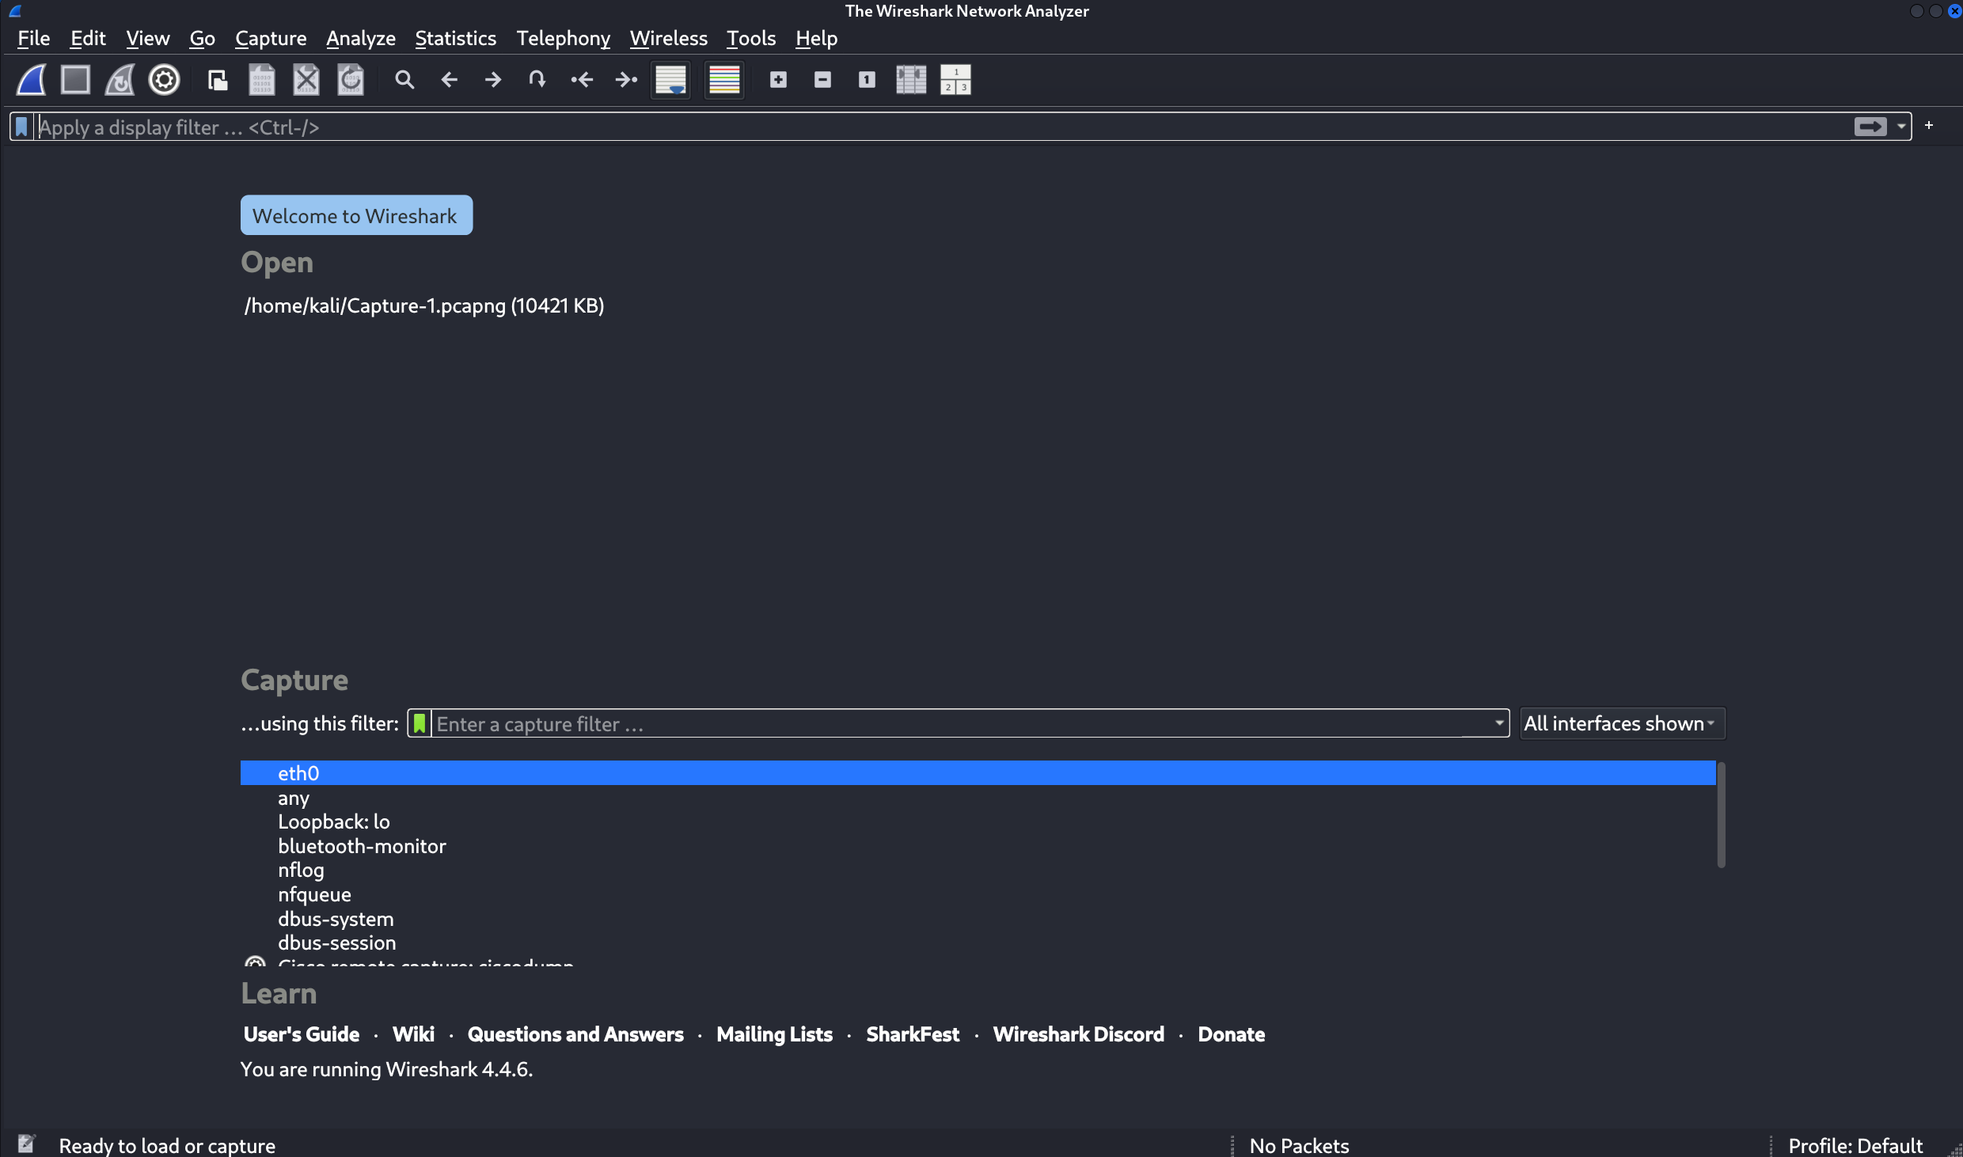This screenshot has height=1157, width=1963.
Task: Zoom out main window text
Action: coord(822,80)
